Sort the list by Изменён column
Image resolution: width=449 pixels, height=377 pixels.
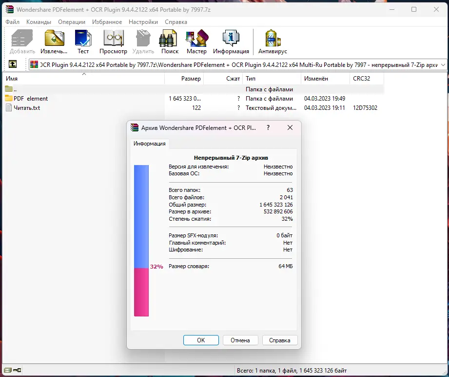click(x=325, y=78)
